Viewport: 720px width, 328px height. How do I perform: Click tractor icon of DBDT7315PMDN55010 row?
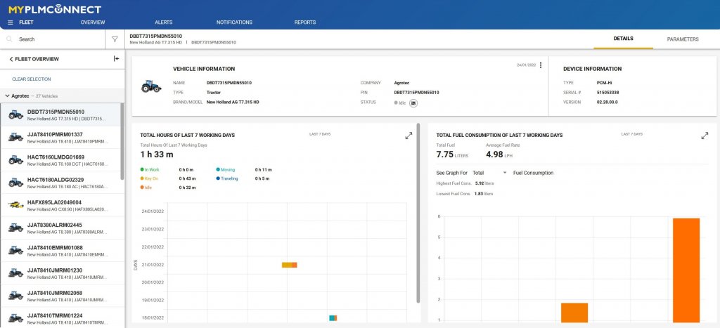click(15, 114)
